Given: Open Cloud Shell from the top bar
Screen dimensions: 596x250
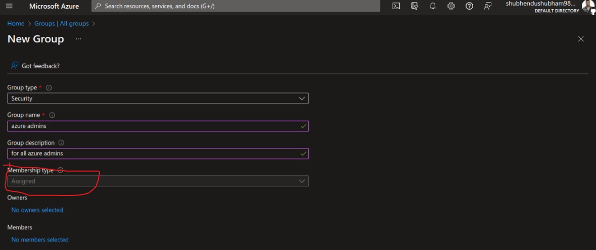Looking at the screenshot, I should (396, 6).
